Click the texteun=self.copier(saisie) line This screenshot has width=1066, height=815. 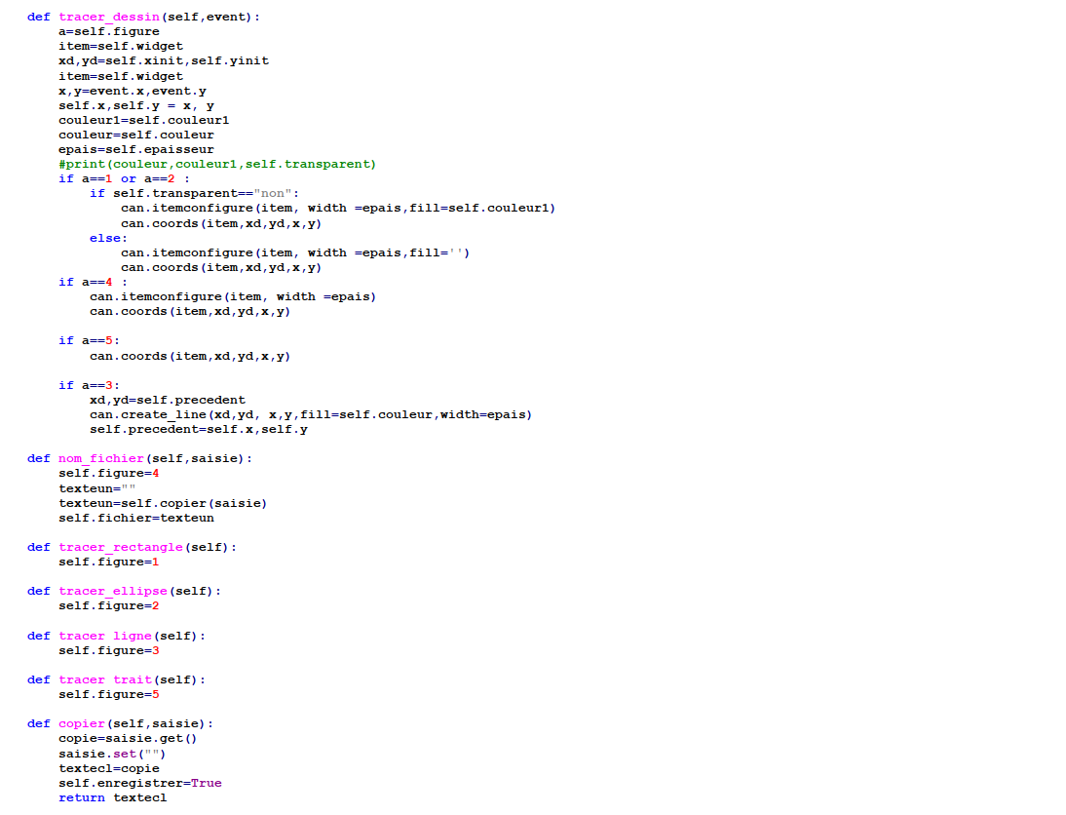(x=156, y=502)
